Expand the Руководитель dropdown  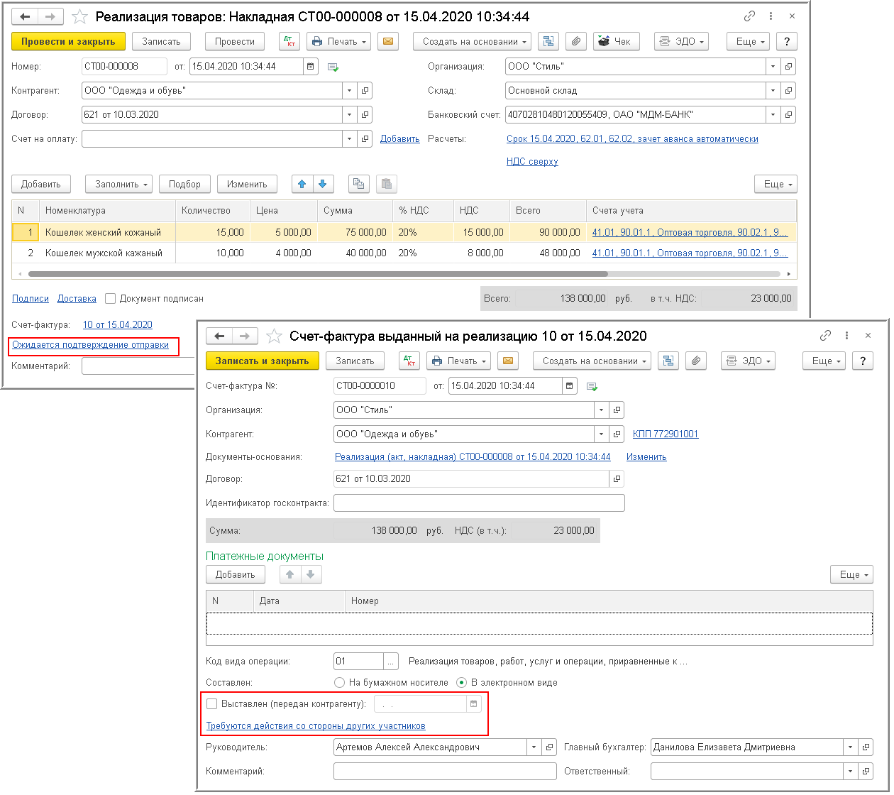[534, 747]
